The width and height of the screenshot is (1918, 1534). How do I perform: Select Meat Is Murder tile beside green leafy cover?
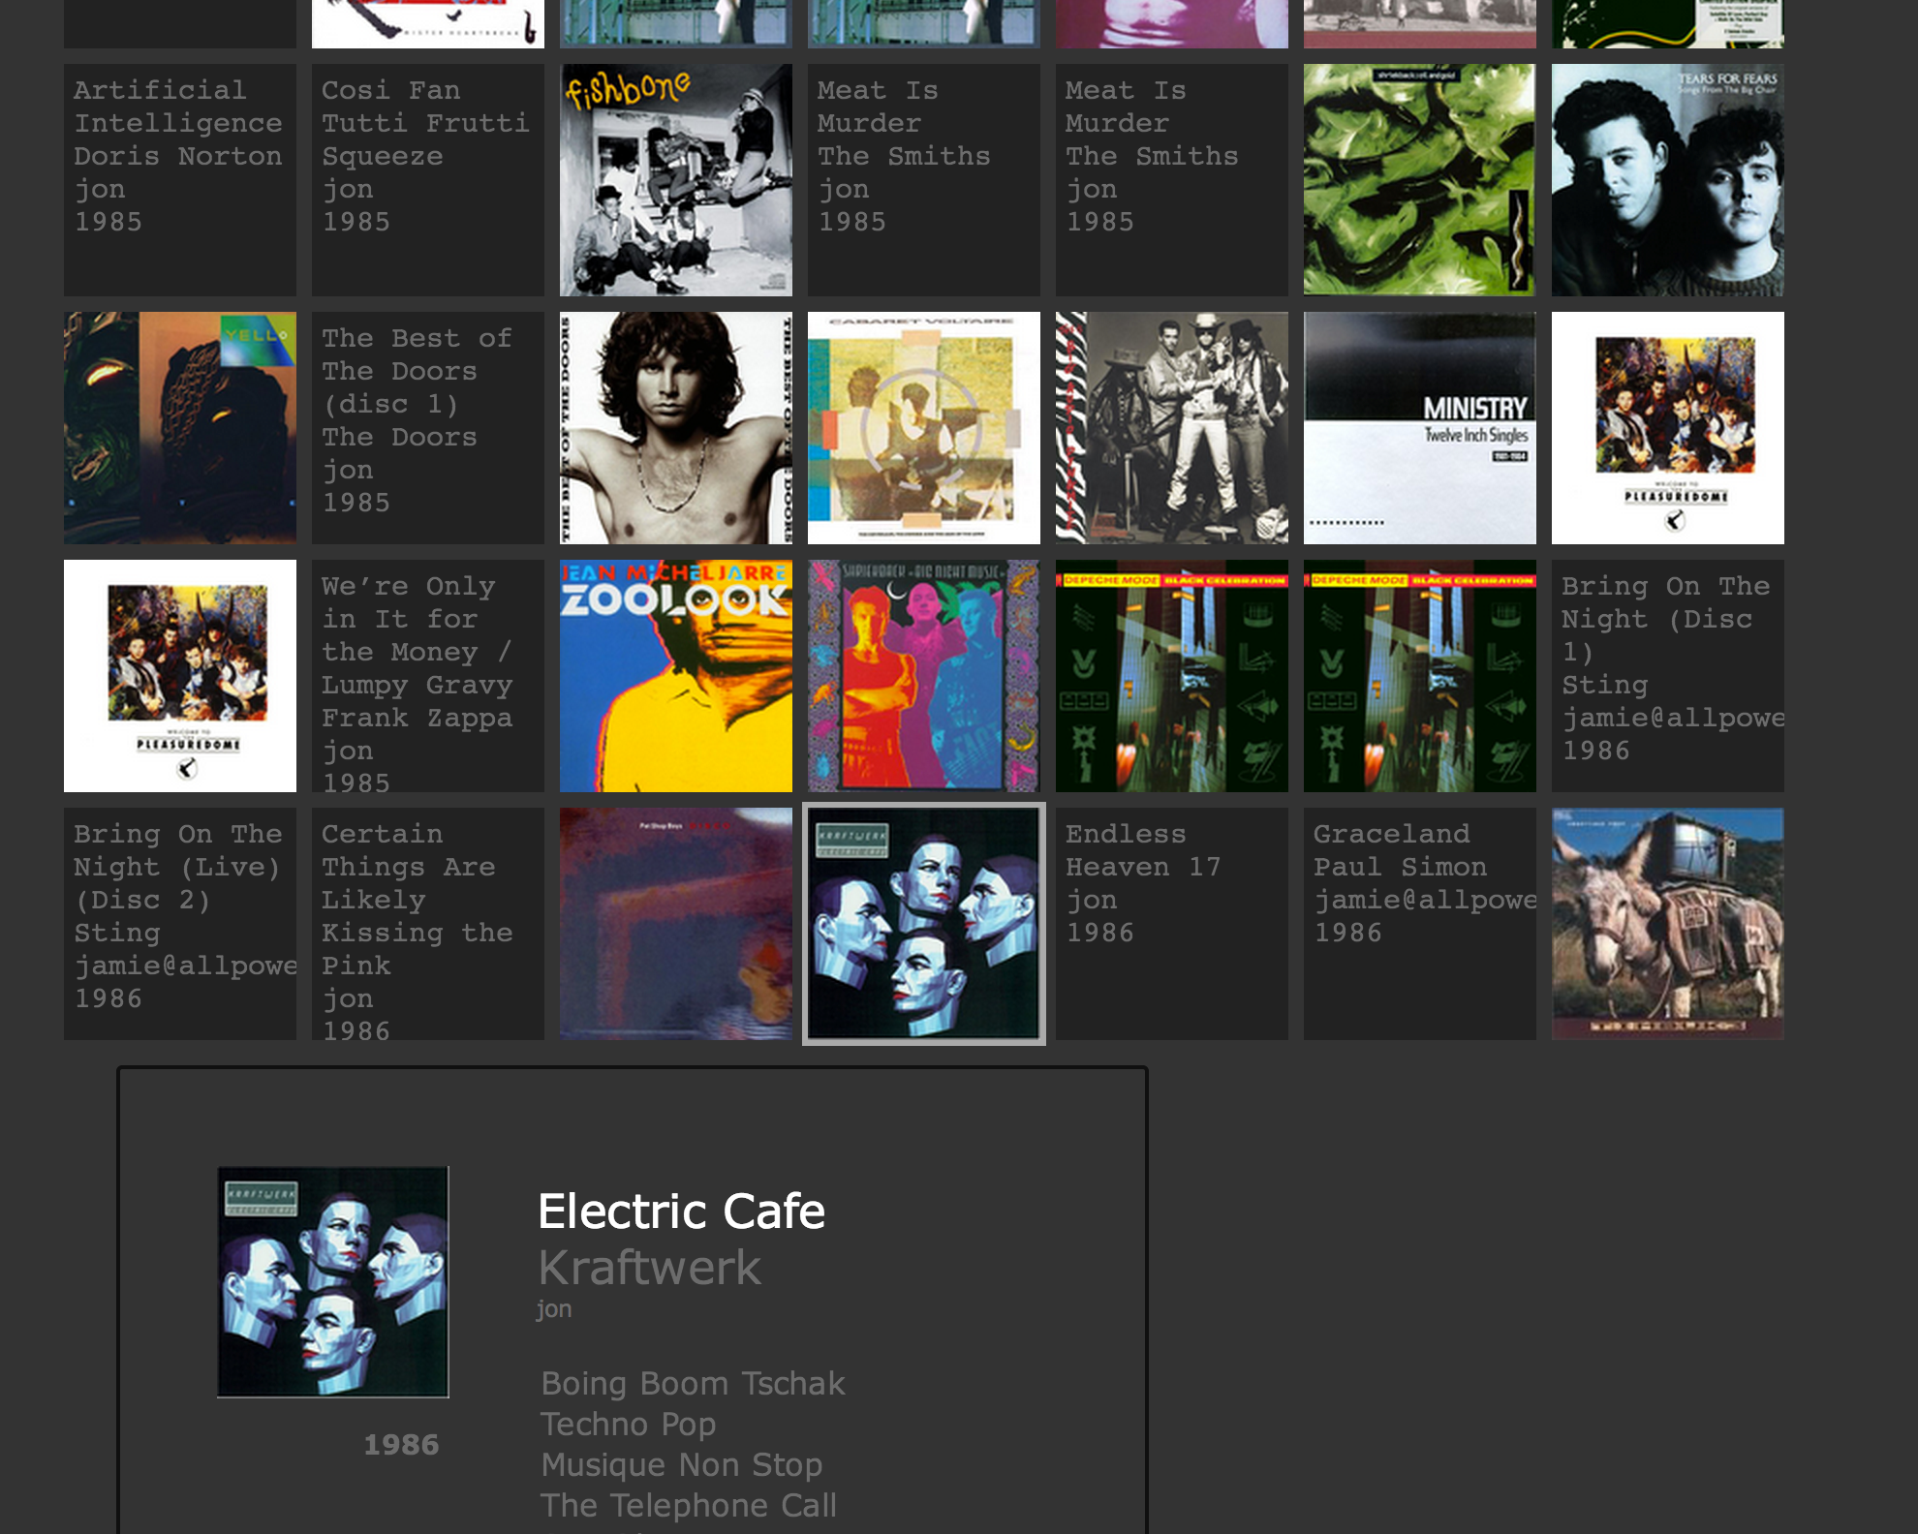(x=1172, y=180)
